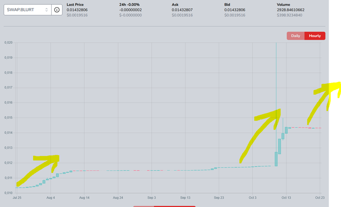The height and width of the screenshot is (207, 341).
Task: Switch chart to Hourly view
Action: pyautogui.click(x=315, y=36)
